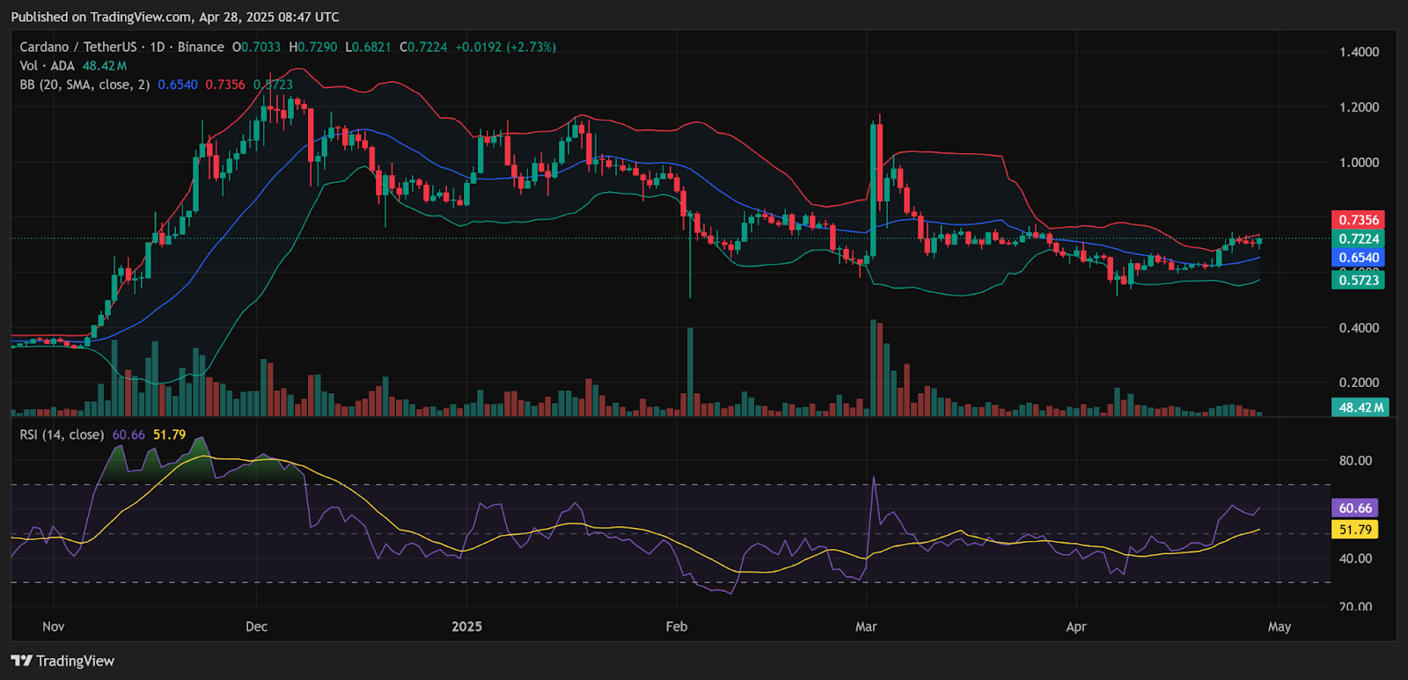Select the 'Vol · ADA' indicator legend
Screen dimensions: 1408x680
click(48, 66)
